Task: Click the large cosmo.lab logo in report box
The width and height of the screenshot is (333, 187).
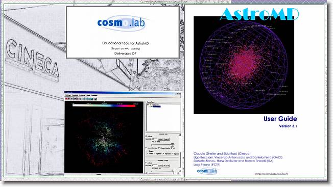Action: 122,23
